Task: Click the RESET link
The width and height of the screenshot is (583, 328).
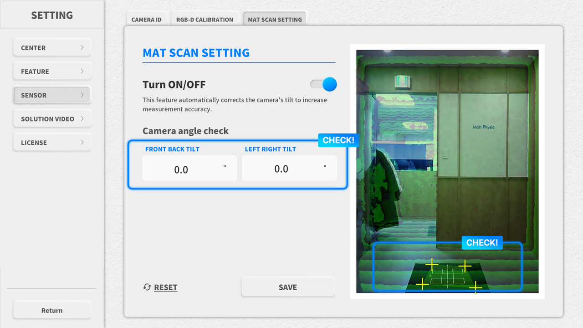Action: click(166, 287)
